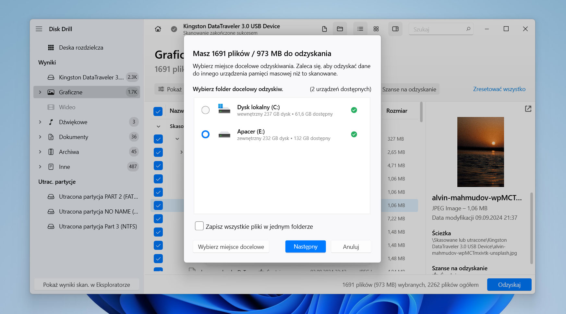The height and width of the screenshot is (314, 566).
Task: Click the preview panel vertical scrollbar
Action: point(531,228)
